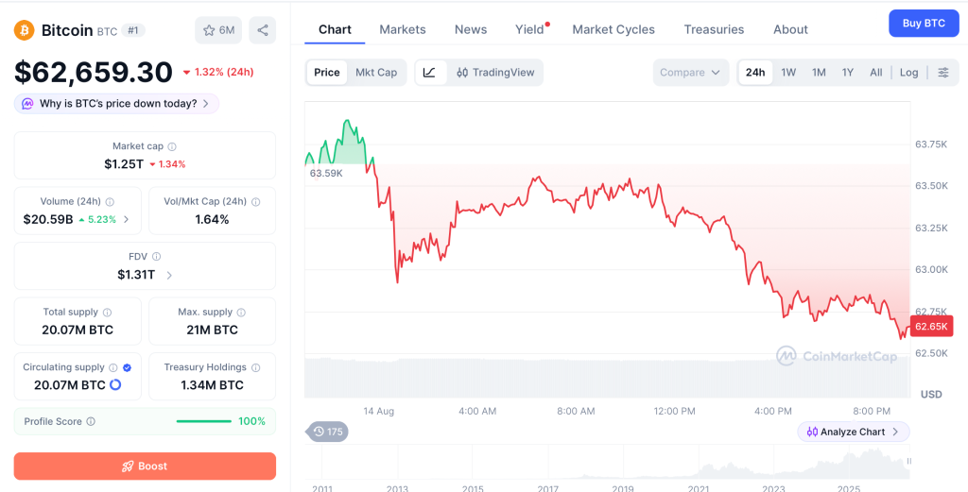
Task: Click the Market cap info icon
Action: 172,146
